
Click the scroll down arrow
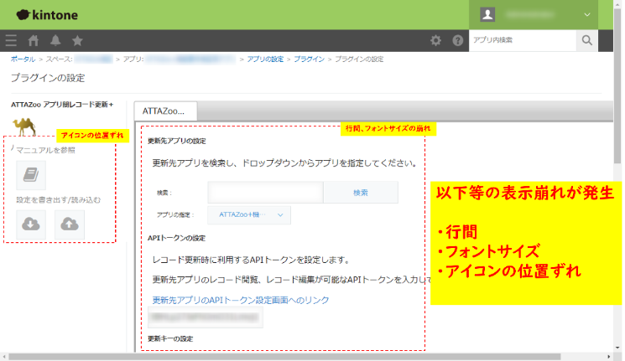pos(617,348)
